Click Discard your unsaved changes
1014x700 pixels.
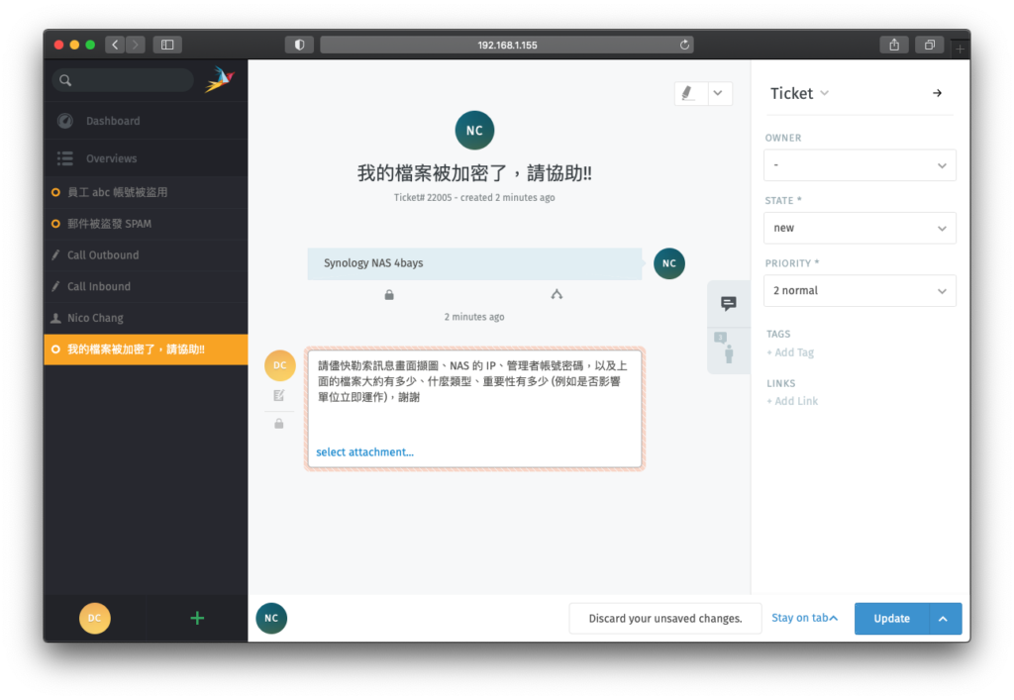(665, 619)
